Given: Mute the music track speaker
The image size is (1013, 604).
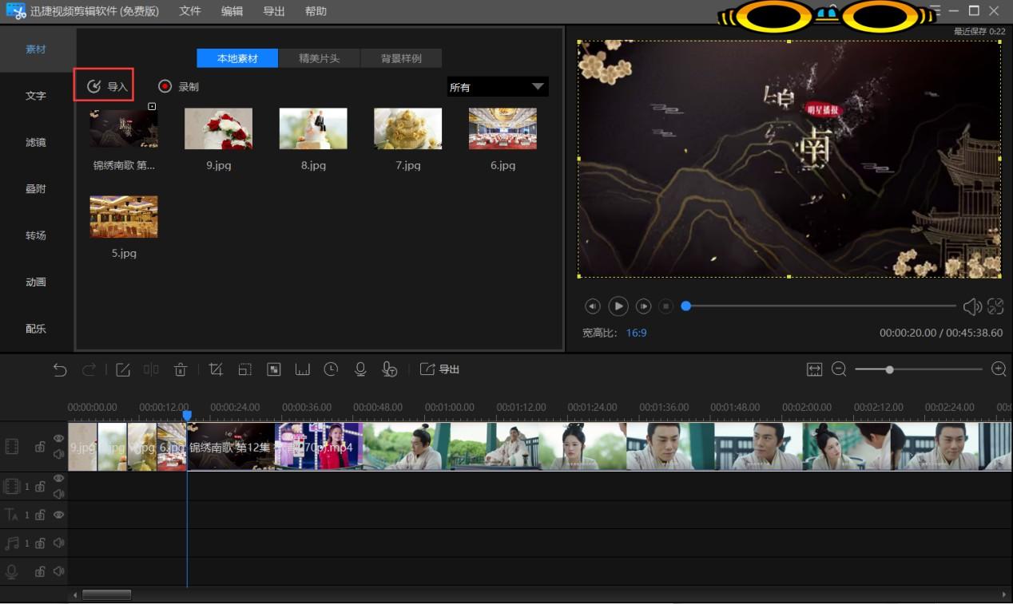Looking at the screenshot, I should [x=58, y=543].
